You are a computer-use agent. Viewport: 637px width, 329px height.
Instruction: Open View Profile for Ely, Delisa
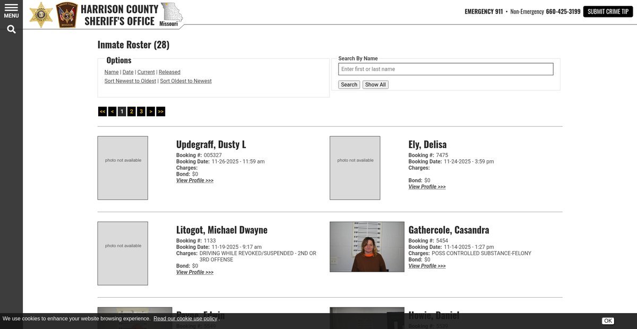click(427, 187)
